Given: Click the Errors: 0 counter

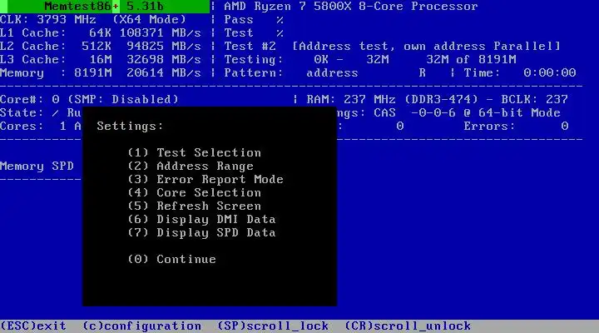Looking at the screenshot, I should (516, 127).
